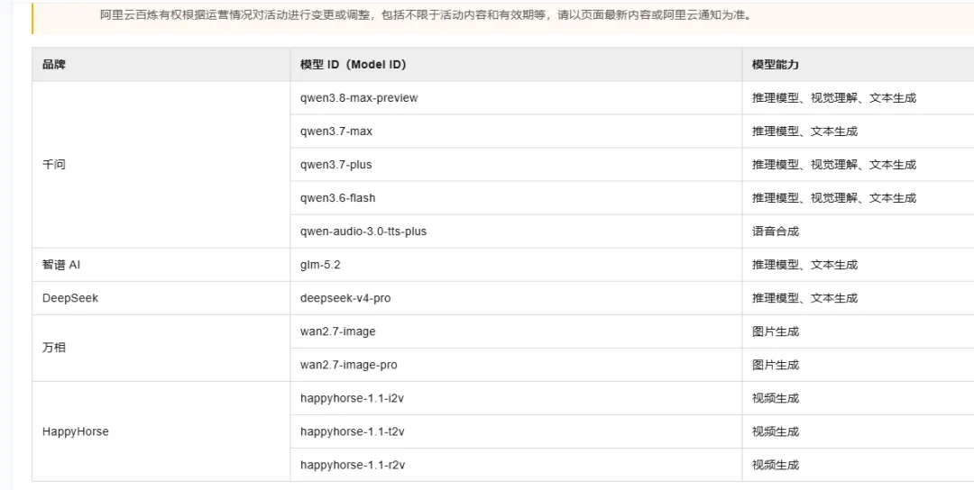The height and width of the screenshot is (490, 974).
Task: Click capability cell of qwen3.7-plus row
Action: tap(858, 165)
